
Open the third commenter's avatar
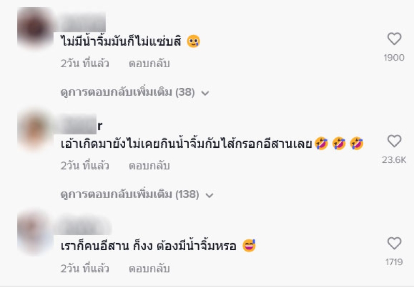coord(35,232)
